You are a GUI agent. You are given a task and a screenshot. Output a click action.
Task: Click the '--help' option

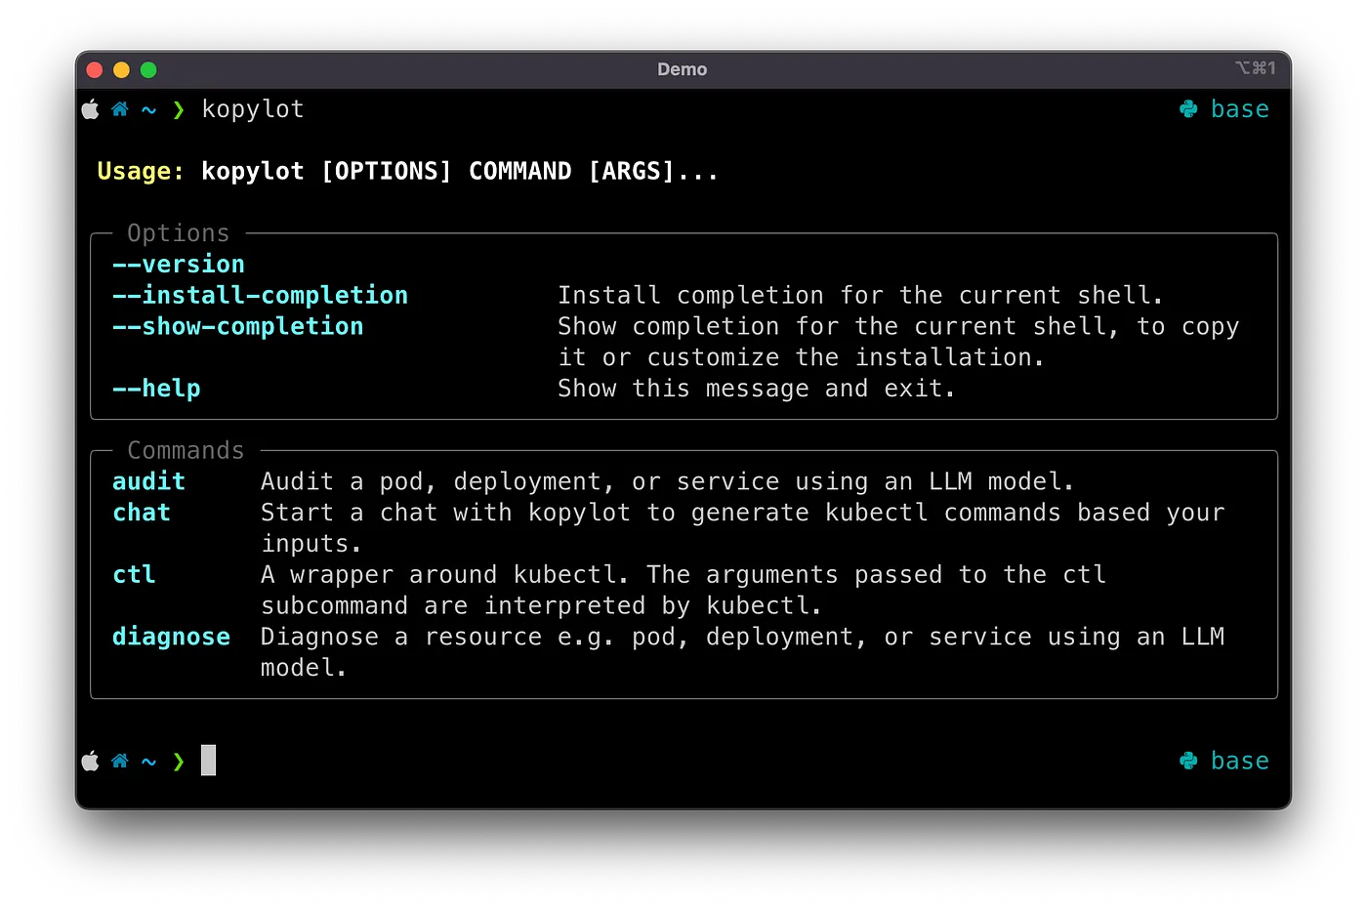tap(156, 389)
